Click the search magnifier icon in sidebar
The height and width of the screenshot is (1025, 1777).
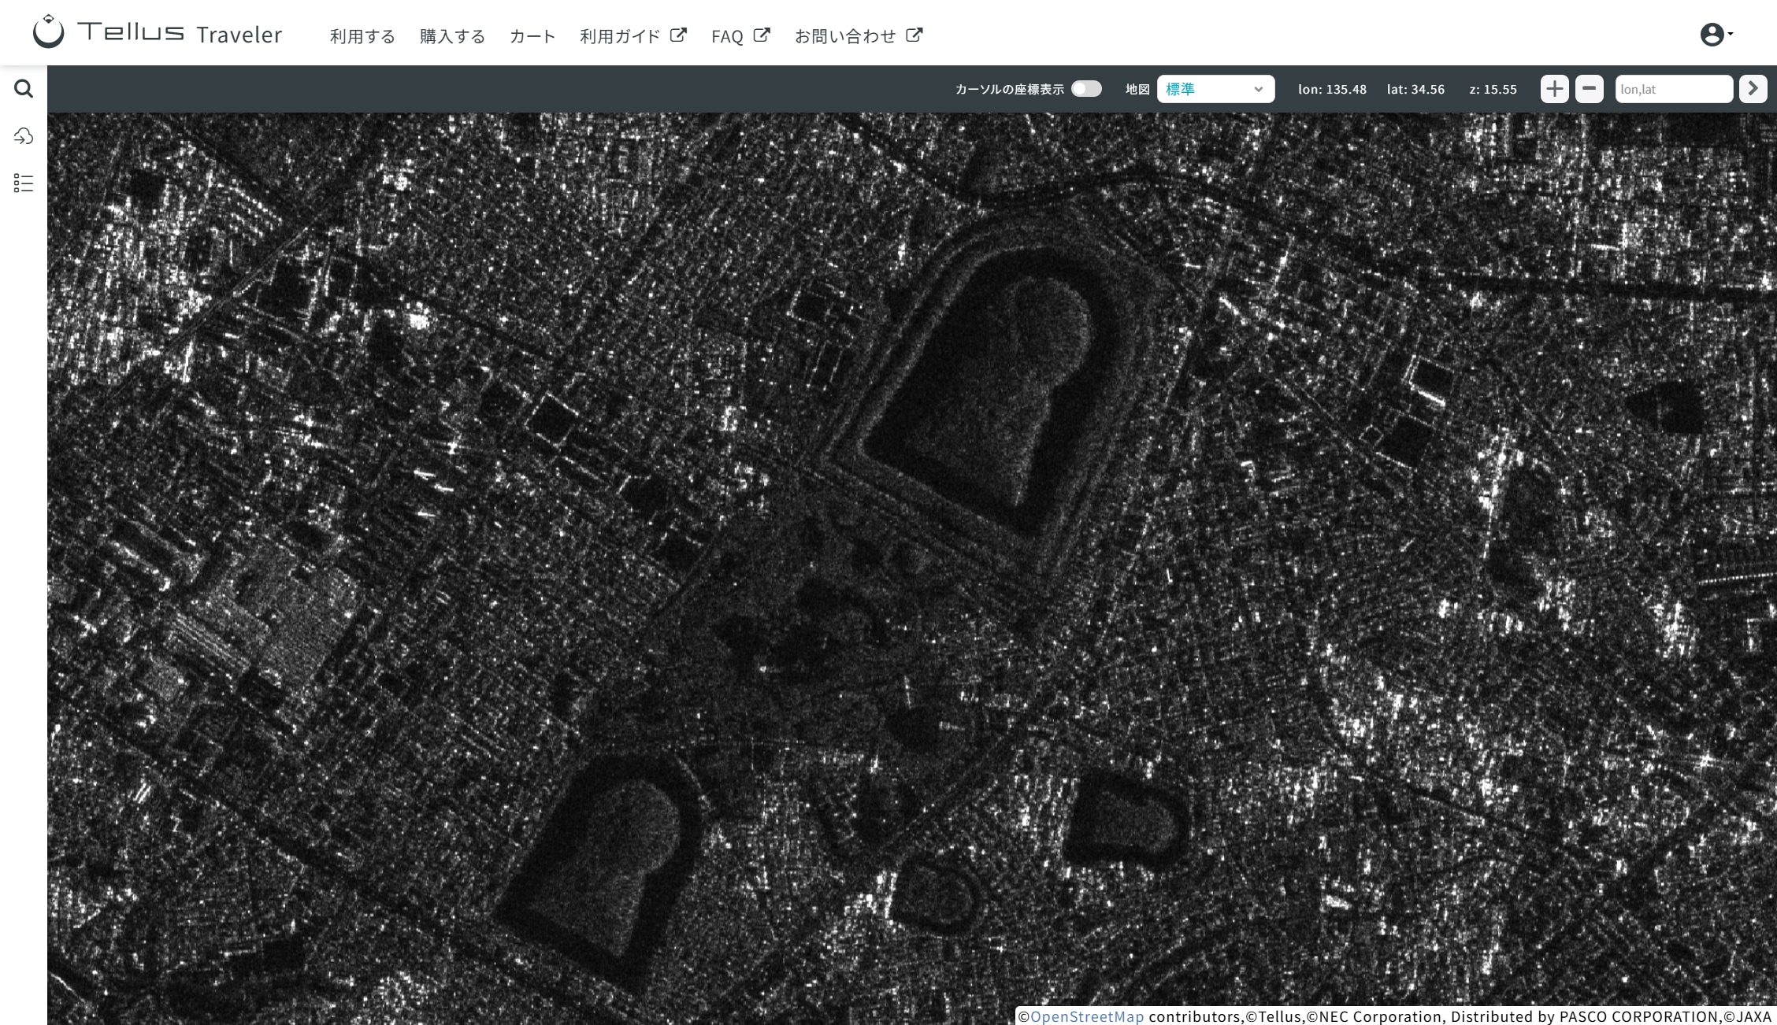24,89
